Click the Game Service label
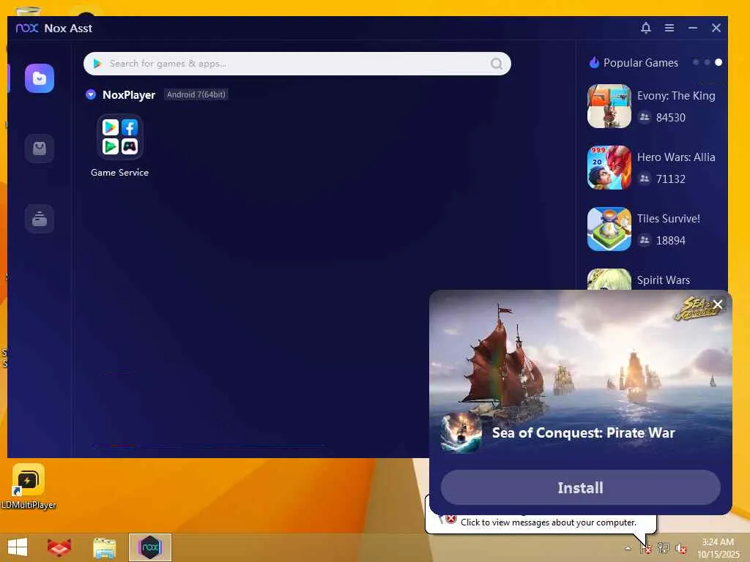The image size is (750, 562). 119,173
